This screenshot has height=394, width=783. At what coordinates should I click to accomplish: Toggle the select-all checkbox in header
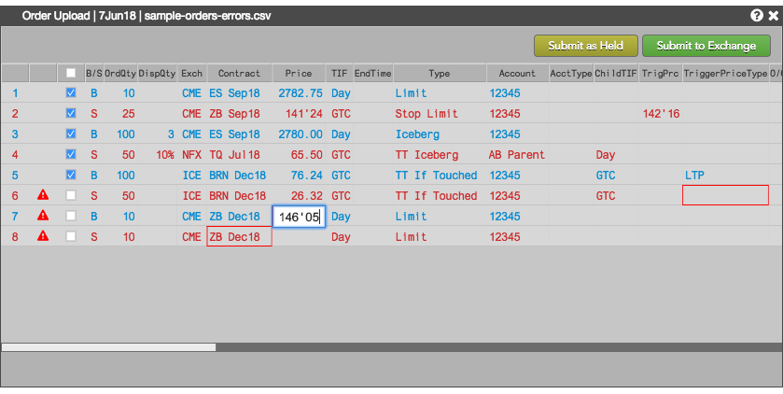(71, 73)
